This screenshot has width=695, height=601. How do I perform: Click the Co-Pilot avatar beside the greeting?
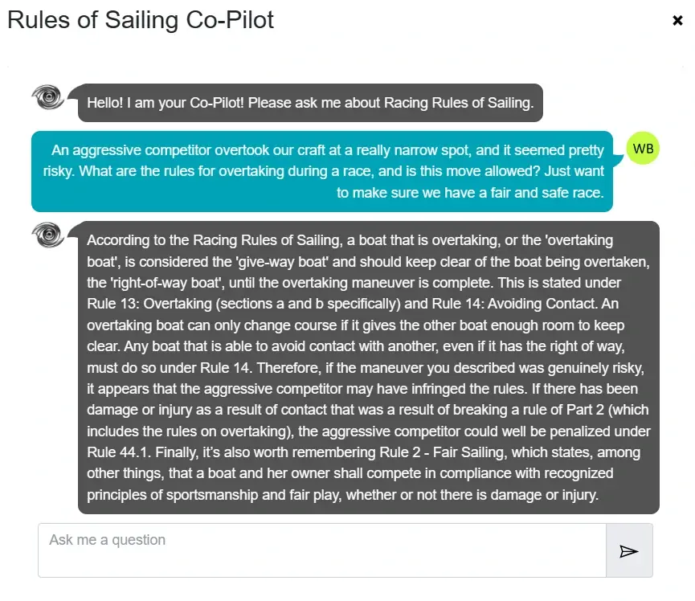(48, 99)
